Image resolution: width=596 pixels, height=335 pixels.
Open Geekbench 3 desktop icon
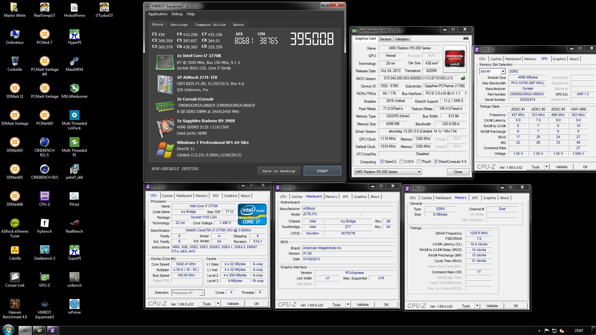click(x=45, y=253)
